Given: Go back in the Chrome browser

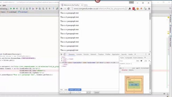Looking at the screenshot, I should pyautogui.click(x=62, y=9).
